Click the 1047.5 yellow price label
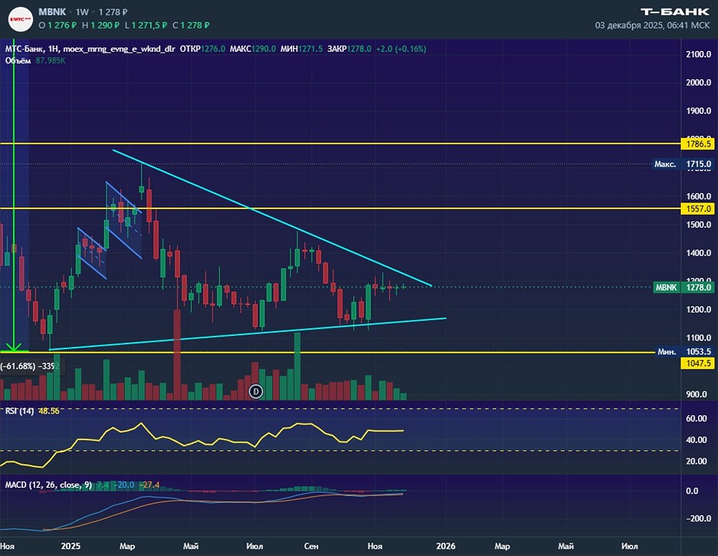Image resolution: width=718 pixels, height=556 pixels. pyautogui.click(x=699, y=363)
